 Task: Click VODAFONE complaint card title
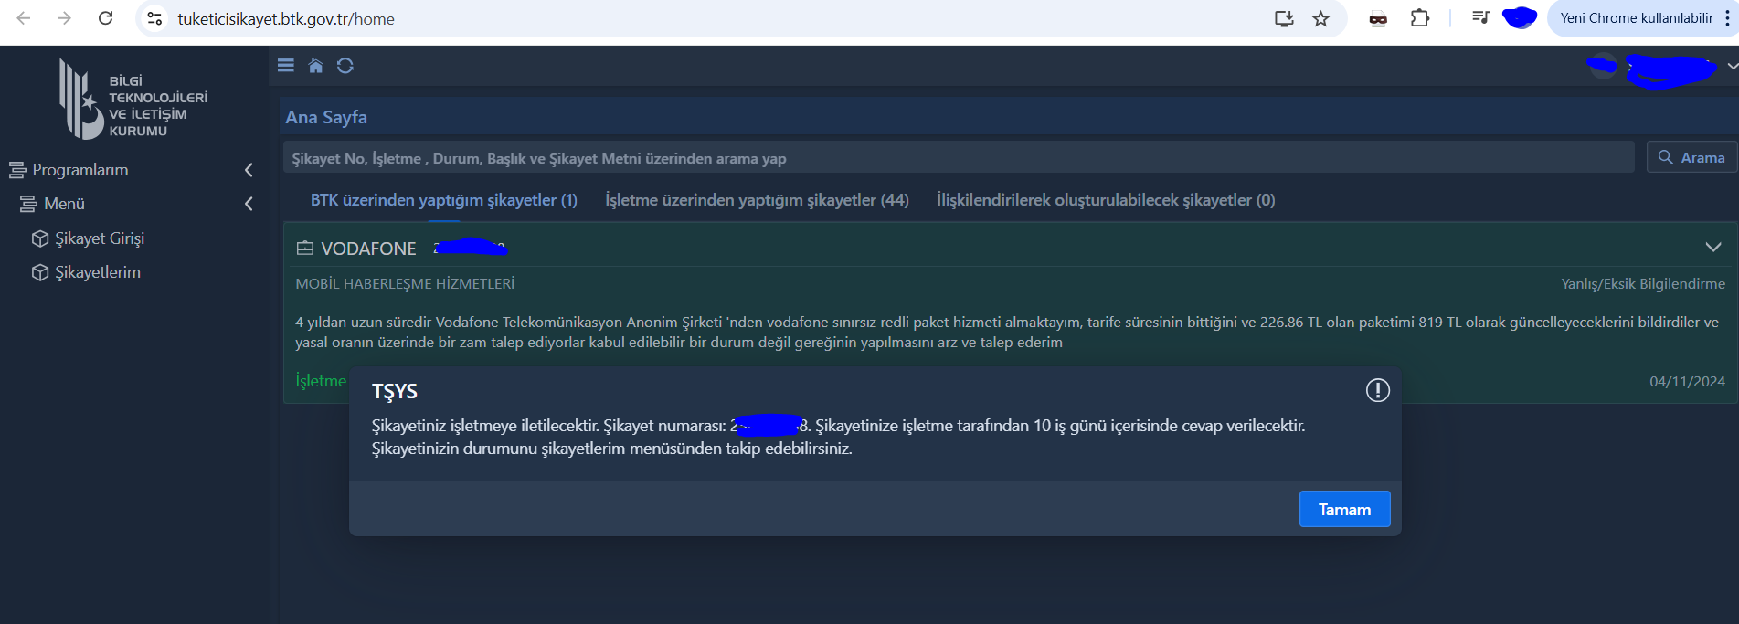pos(368,249)
